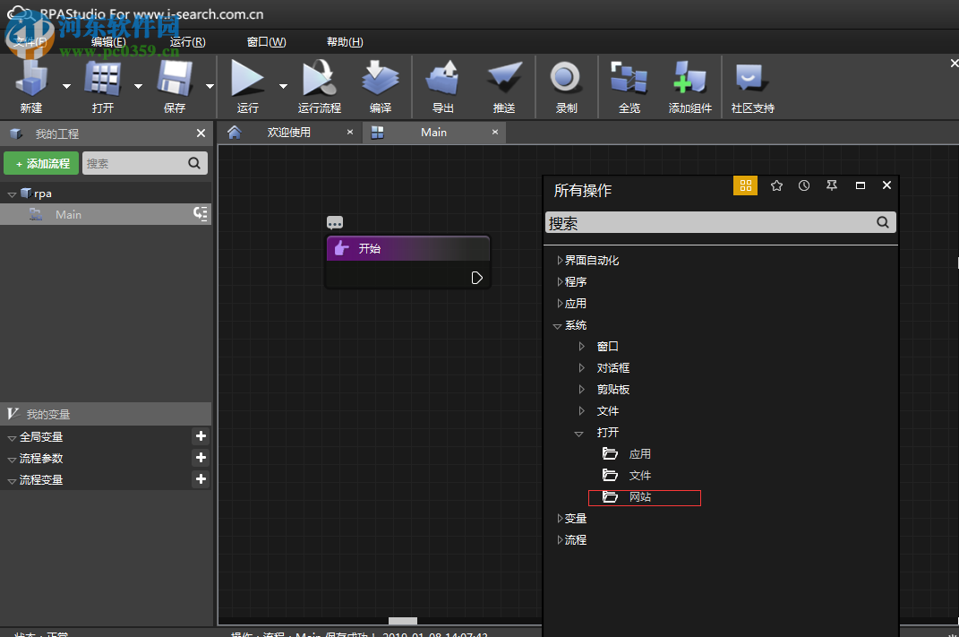Open dropdown arrow next to 保存
Screen dimensions: 959x637
click(210, 87)
